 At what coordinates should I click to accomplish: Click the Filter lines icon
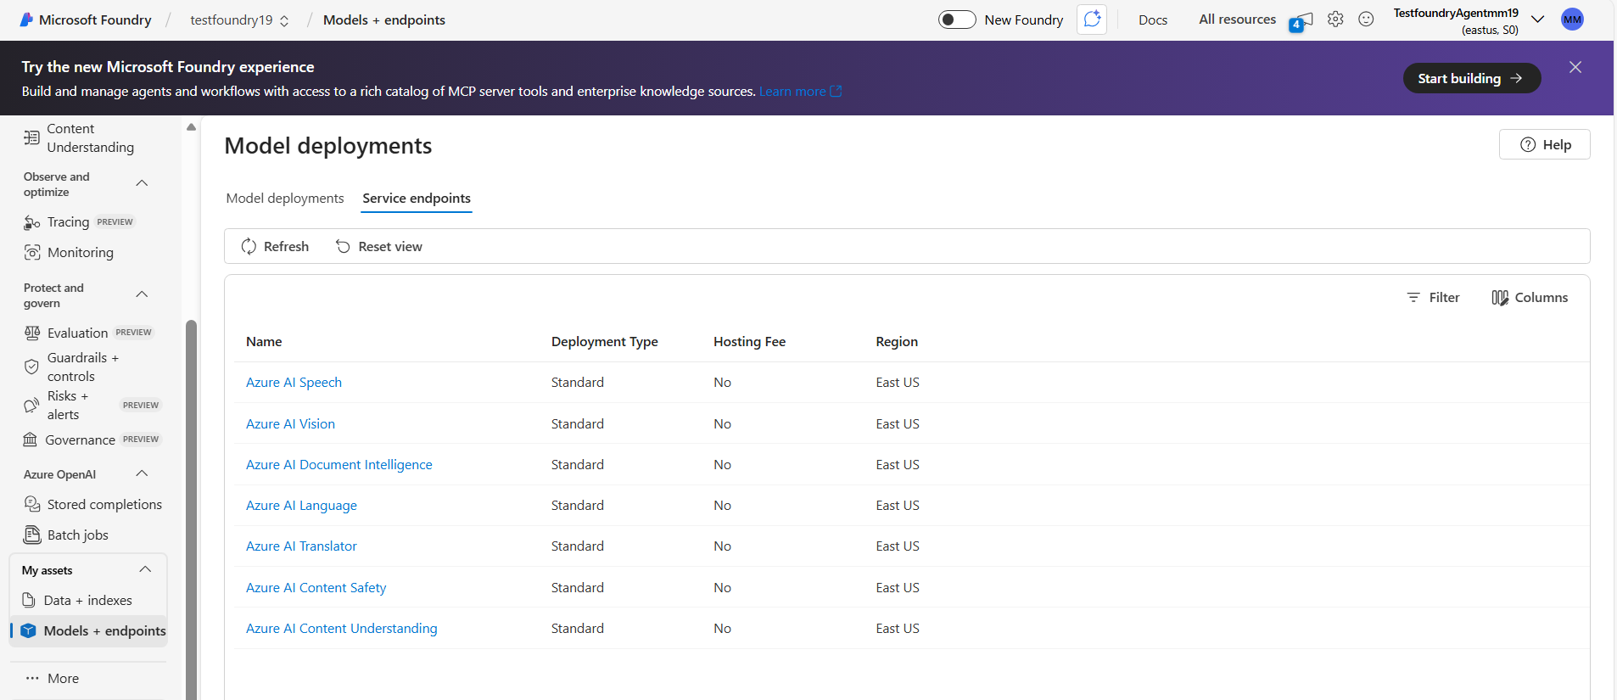[1413, 297]
